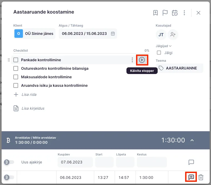Check Ostureskontro kontrollimine bilansiga checkbox
Screen dimensions: 211x185
[x=16, y=68]
